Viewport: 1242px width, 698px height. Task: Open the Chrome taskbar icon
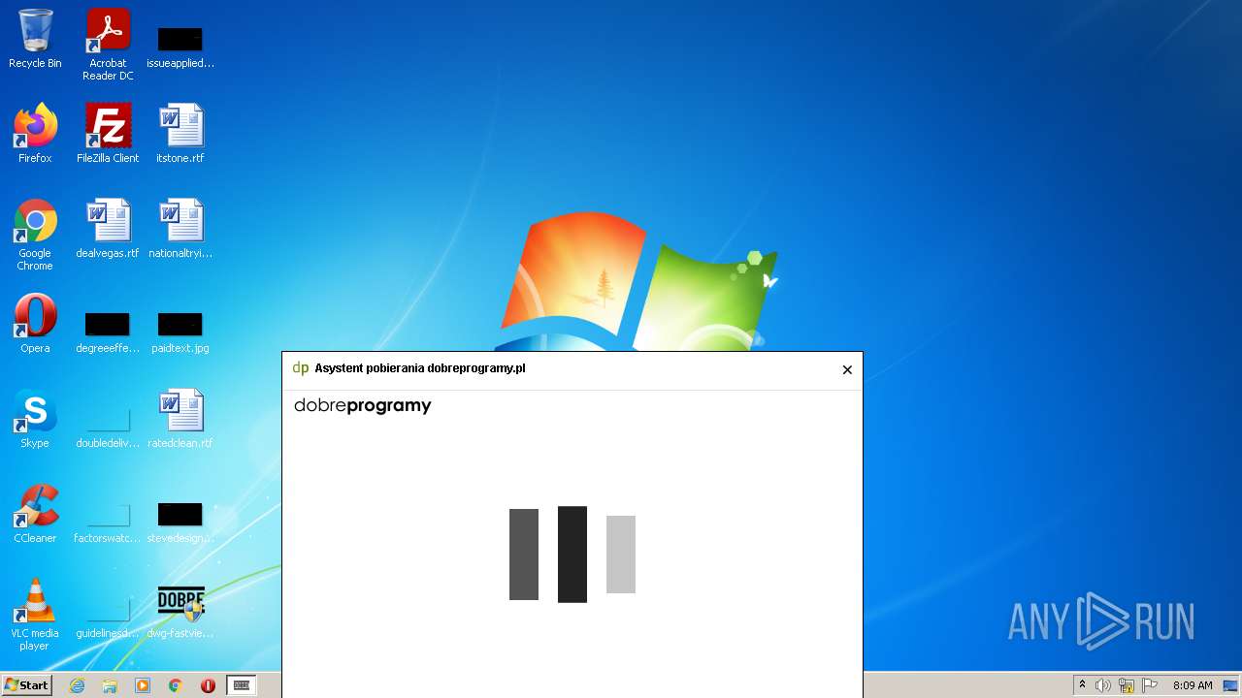coord(176,685)
